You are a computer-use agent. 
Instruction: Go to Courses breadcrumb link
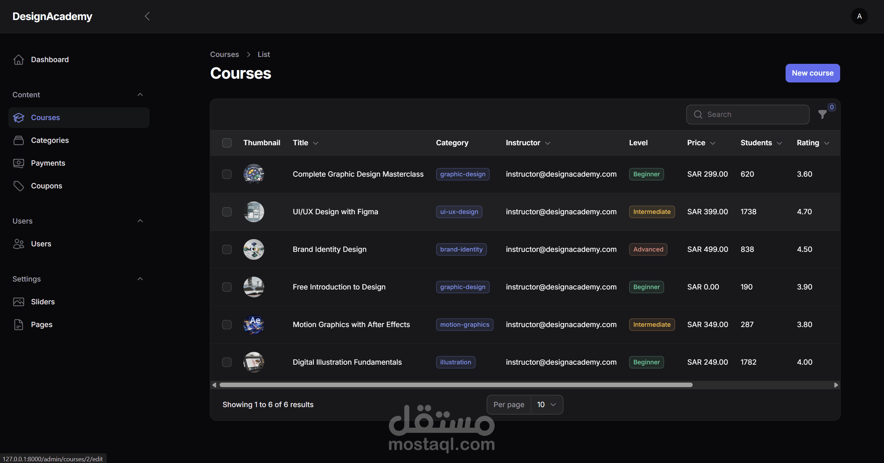pos(224,55)
